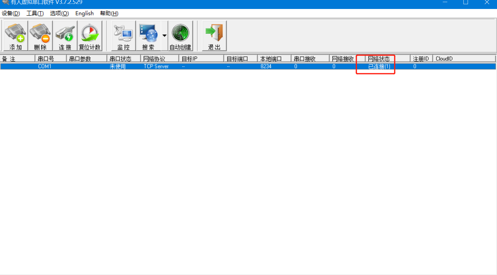497x275 pixels.
Task: Open the 选项(O) menu
Action: point(59,13)
